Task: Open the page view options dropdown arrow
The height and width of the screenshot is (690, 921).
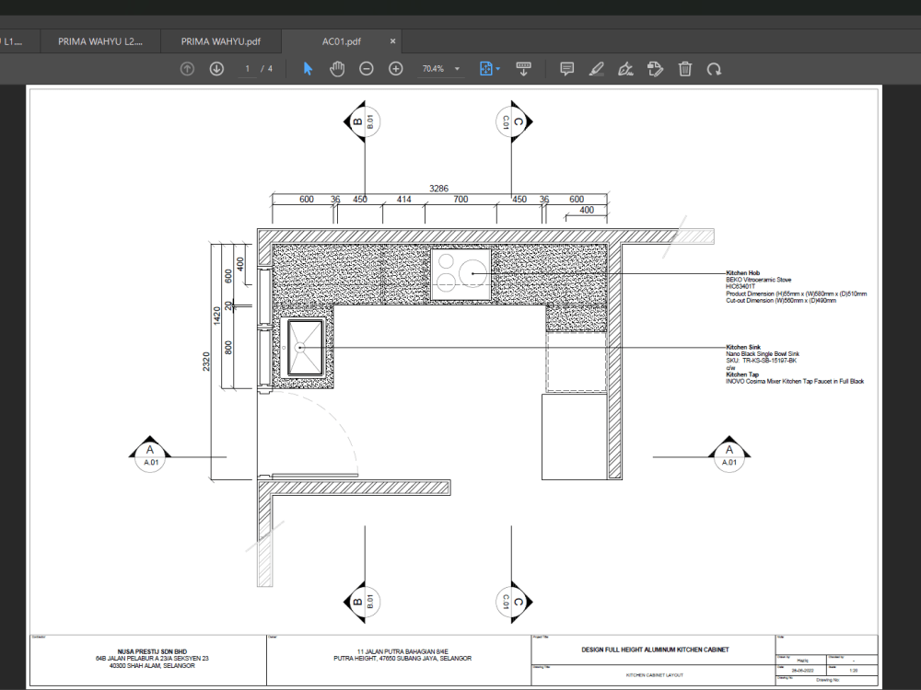Action: click(x=497, y=68)
